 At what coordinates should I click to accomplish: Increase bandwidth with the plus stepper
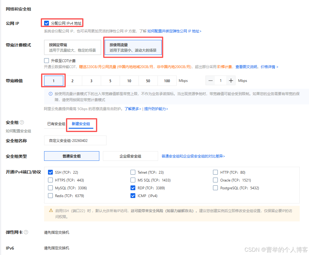231,81
